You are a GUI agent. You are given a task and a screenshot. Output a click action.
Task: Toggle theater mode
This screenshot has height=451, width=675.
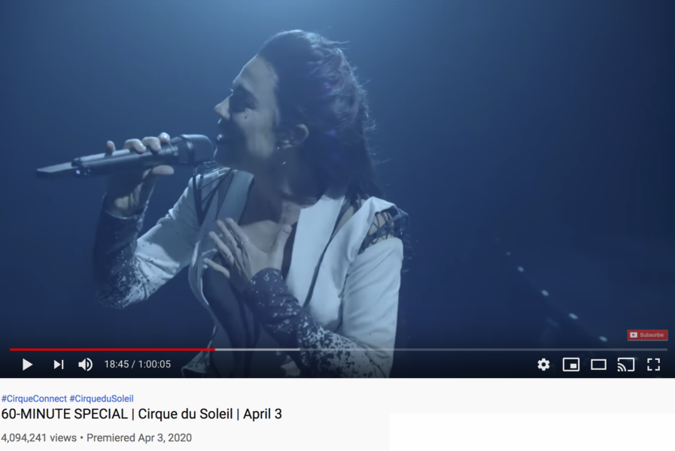pyautogui.click(x=598, y=365)
